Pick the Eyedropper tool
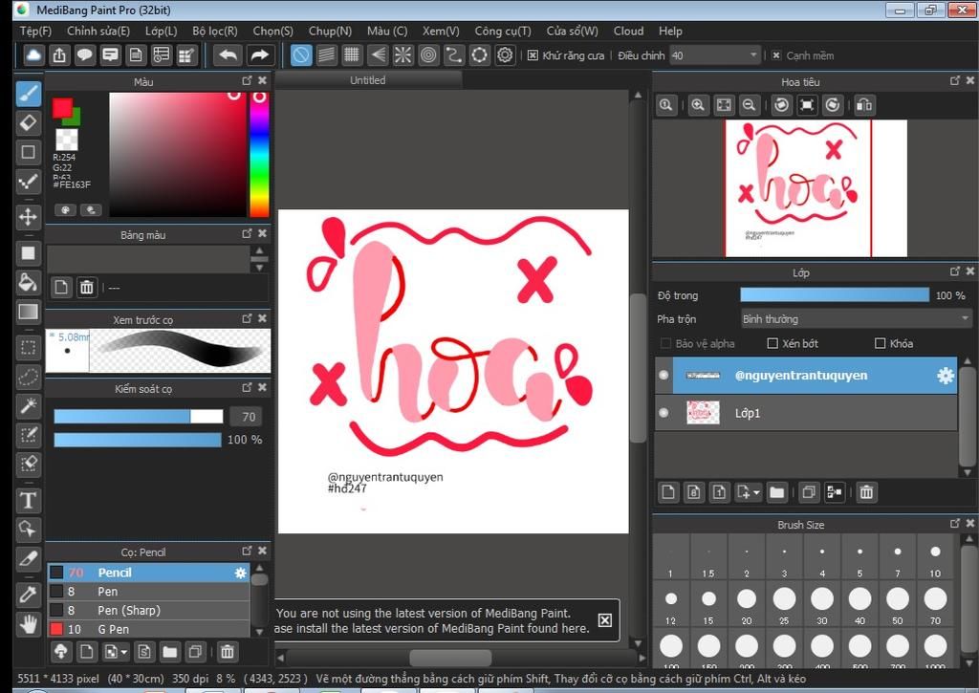Viewport: 979px width, 693px height. pos(28,594)
